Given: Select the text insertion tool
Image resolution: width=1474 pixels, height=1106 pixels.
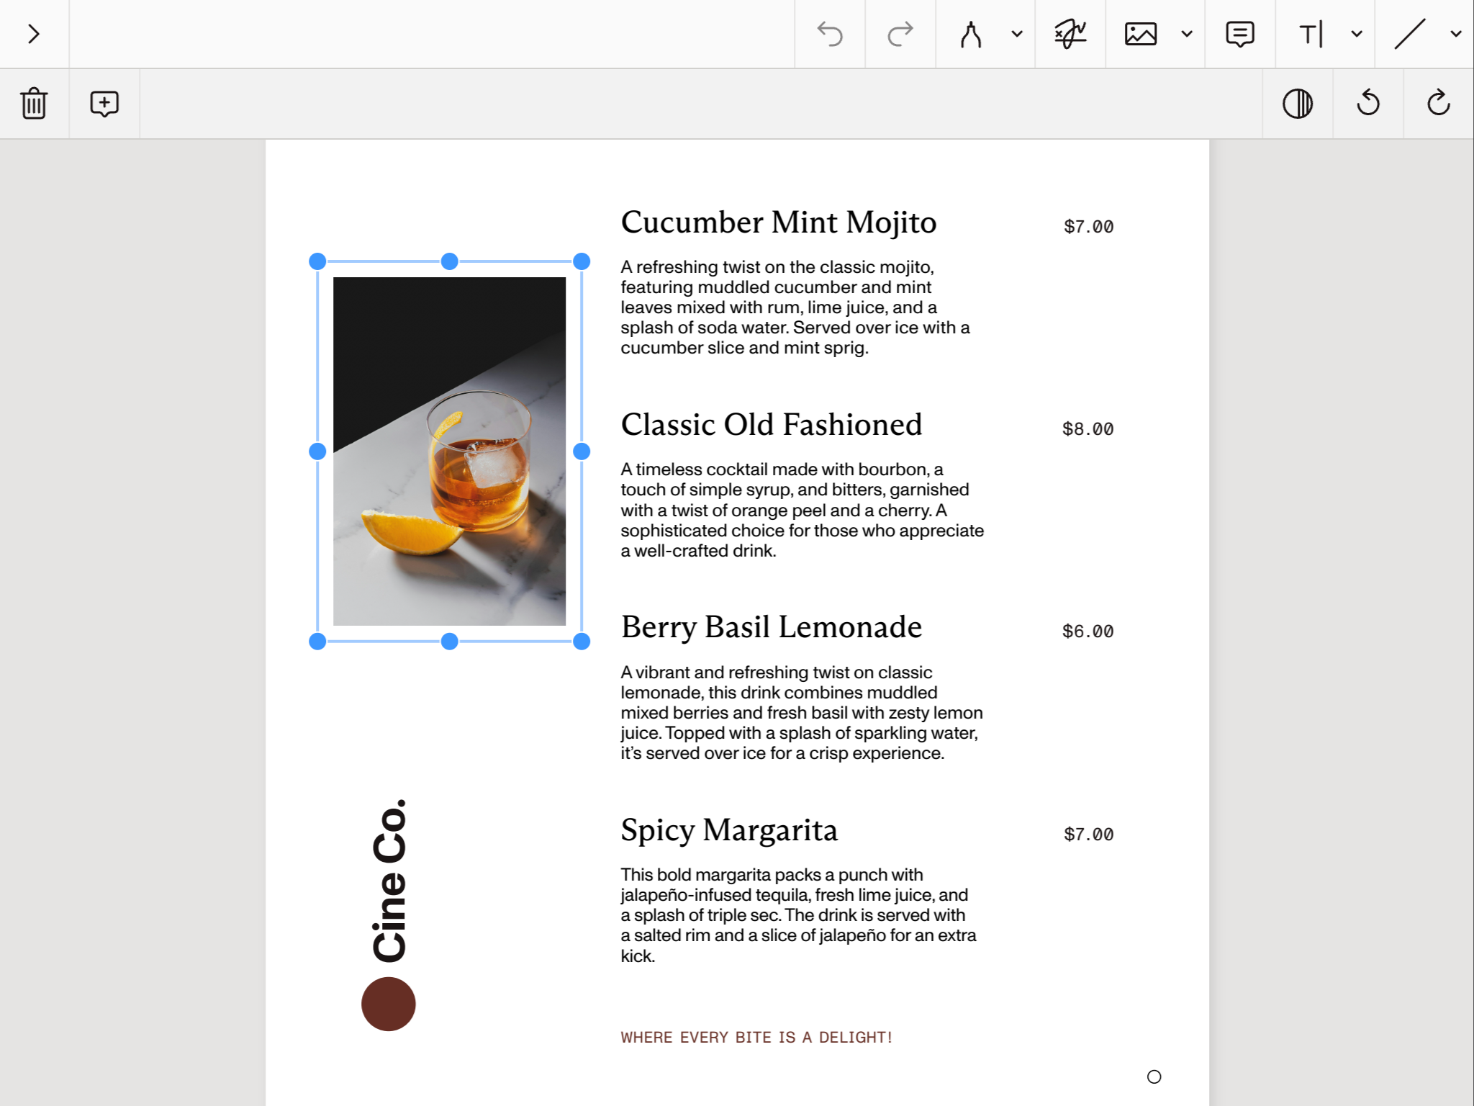Looking at the screenshot, I should [1311, 34].
